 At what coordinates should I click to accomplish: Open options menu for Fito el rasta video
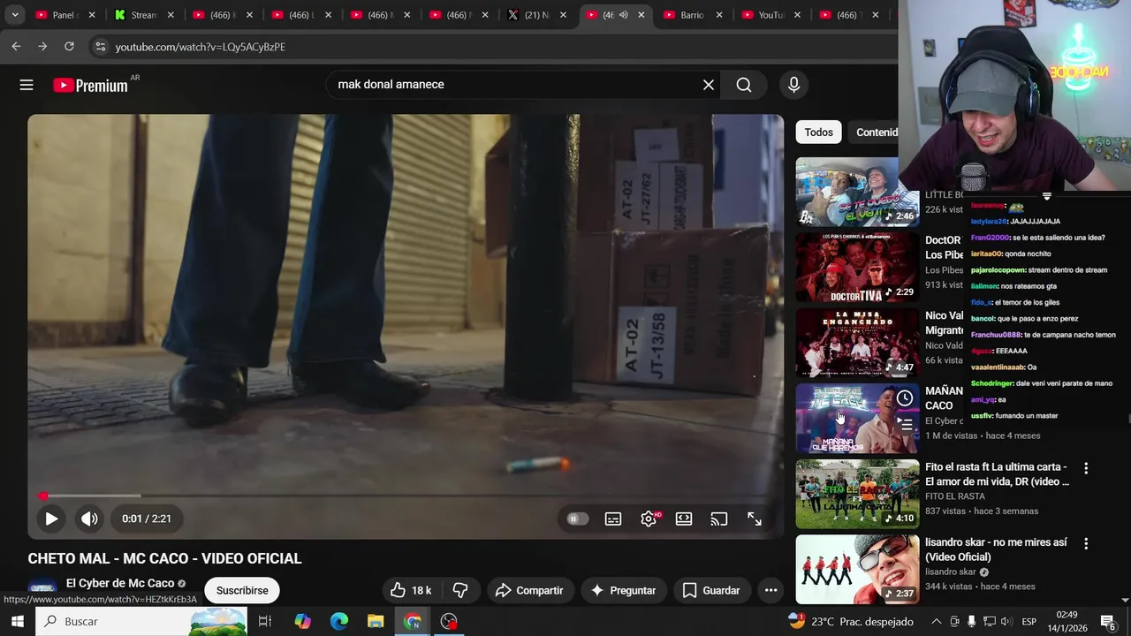[1086, 469]
